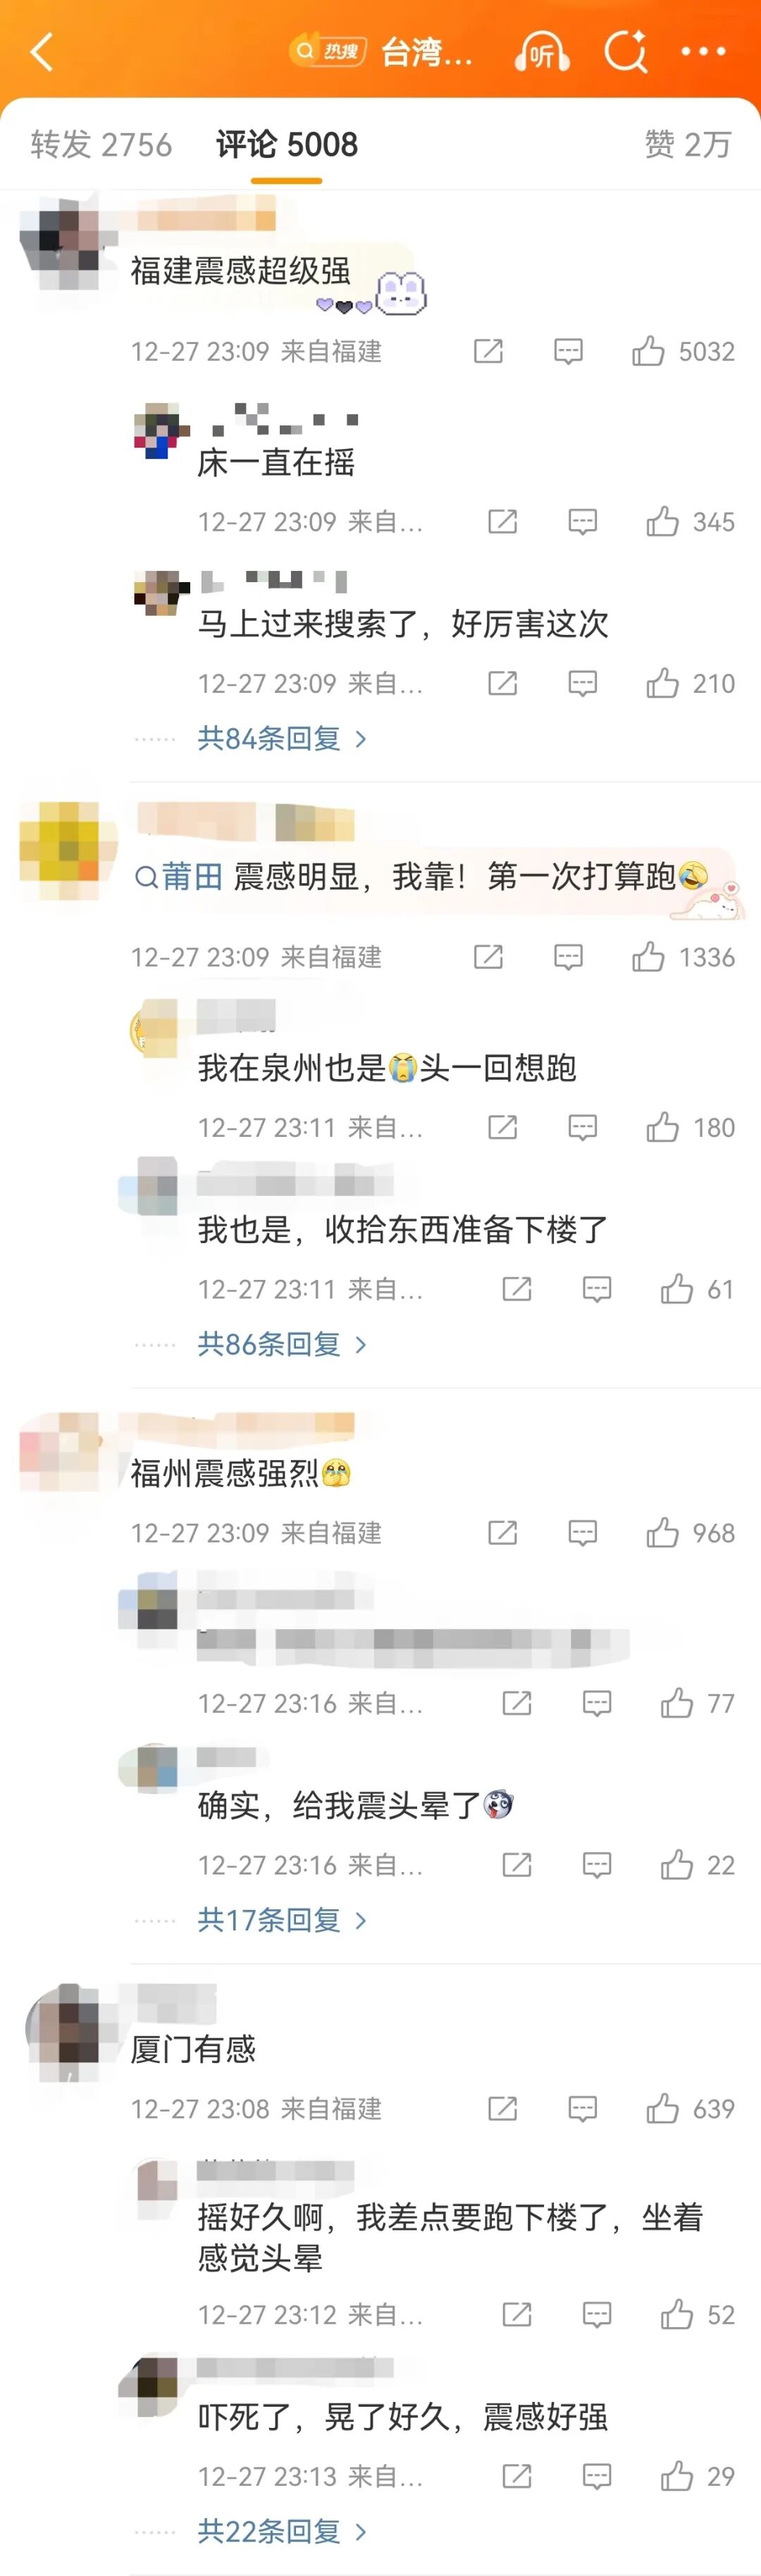The image size is (761, 2576).
Task: Expand 共84条回复 replies
Action: tap(282, 739)
